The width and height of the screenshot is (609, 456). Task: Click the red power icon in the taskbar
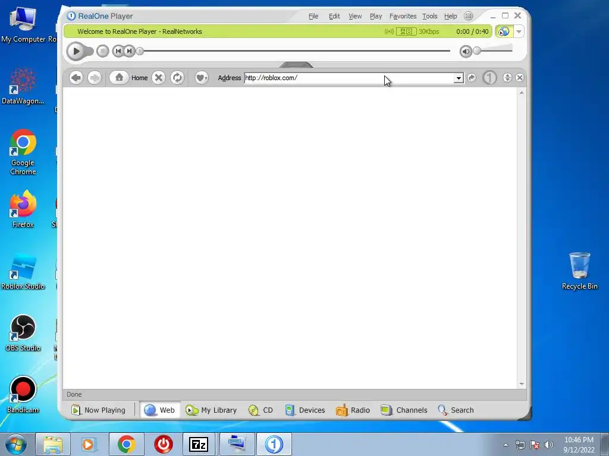(163, 444)
